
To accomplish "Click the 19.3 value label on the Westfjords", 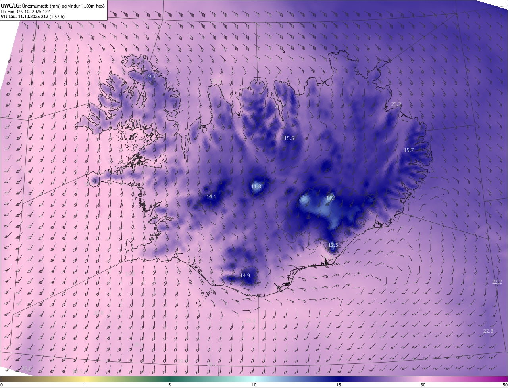I will pos(150,77).
